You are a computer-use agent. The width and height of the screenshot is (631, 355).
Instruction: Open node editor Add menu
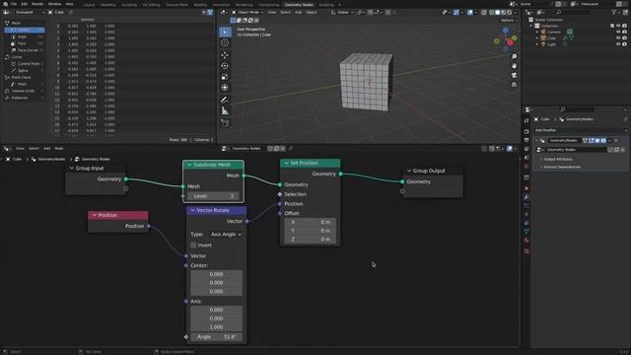(x=46, y=149)
